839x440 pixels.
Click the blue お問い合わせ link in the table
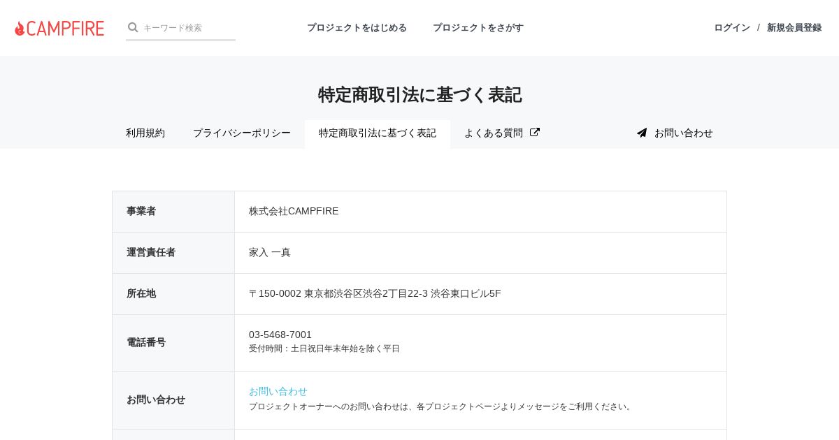pyautogui.click(x=278, y=391)
